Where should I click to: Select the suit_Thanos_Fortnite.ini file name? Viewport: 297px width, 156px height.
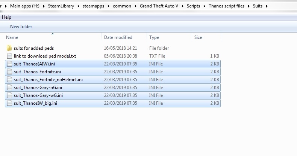(37, 72)
